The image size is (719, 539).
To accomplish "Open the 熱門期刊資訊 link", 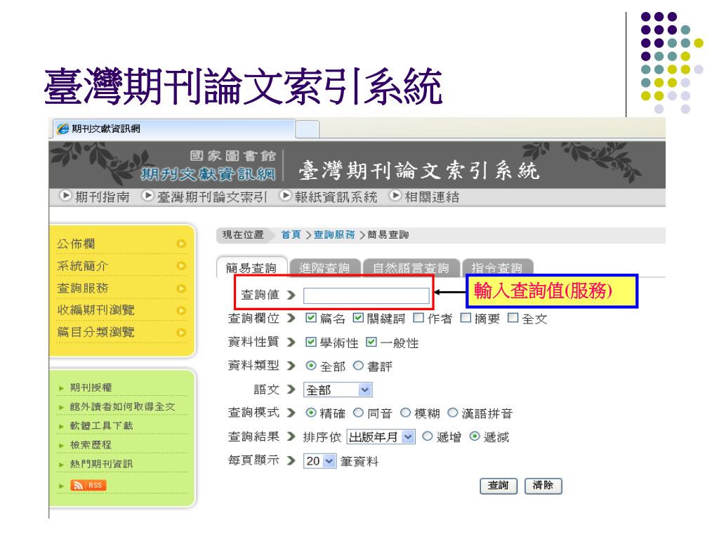I will pos(101,464).
